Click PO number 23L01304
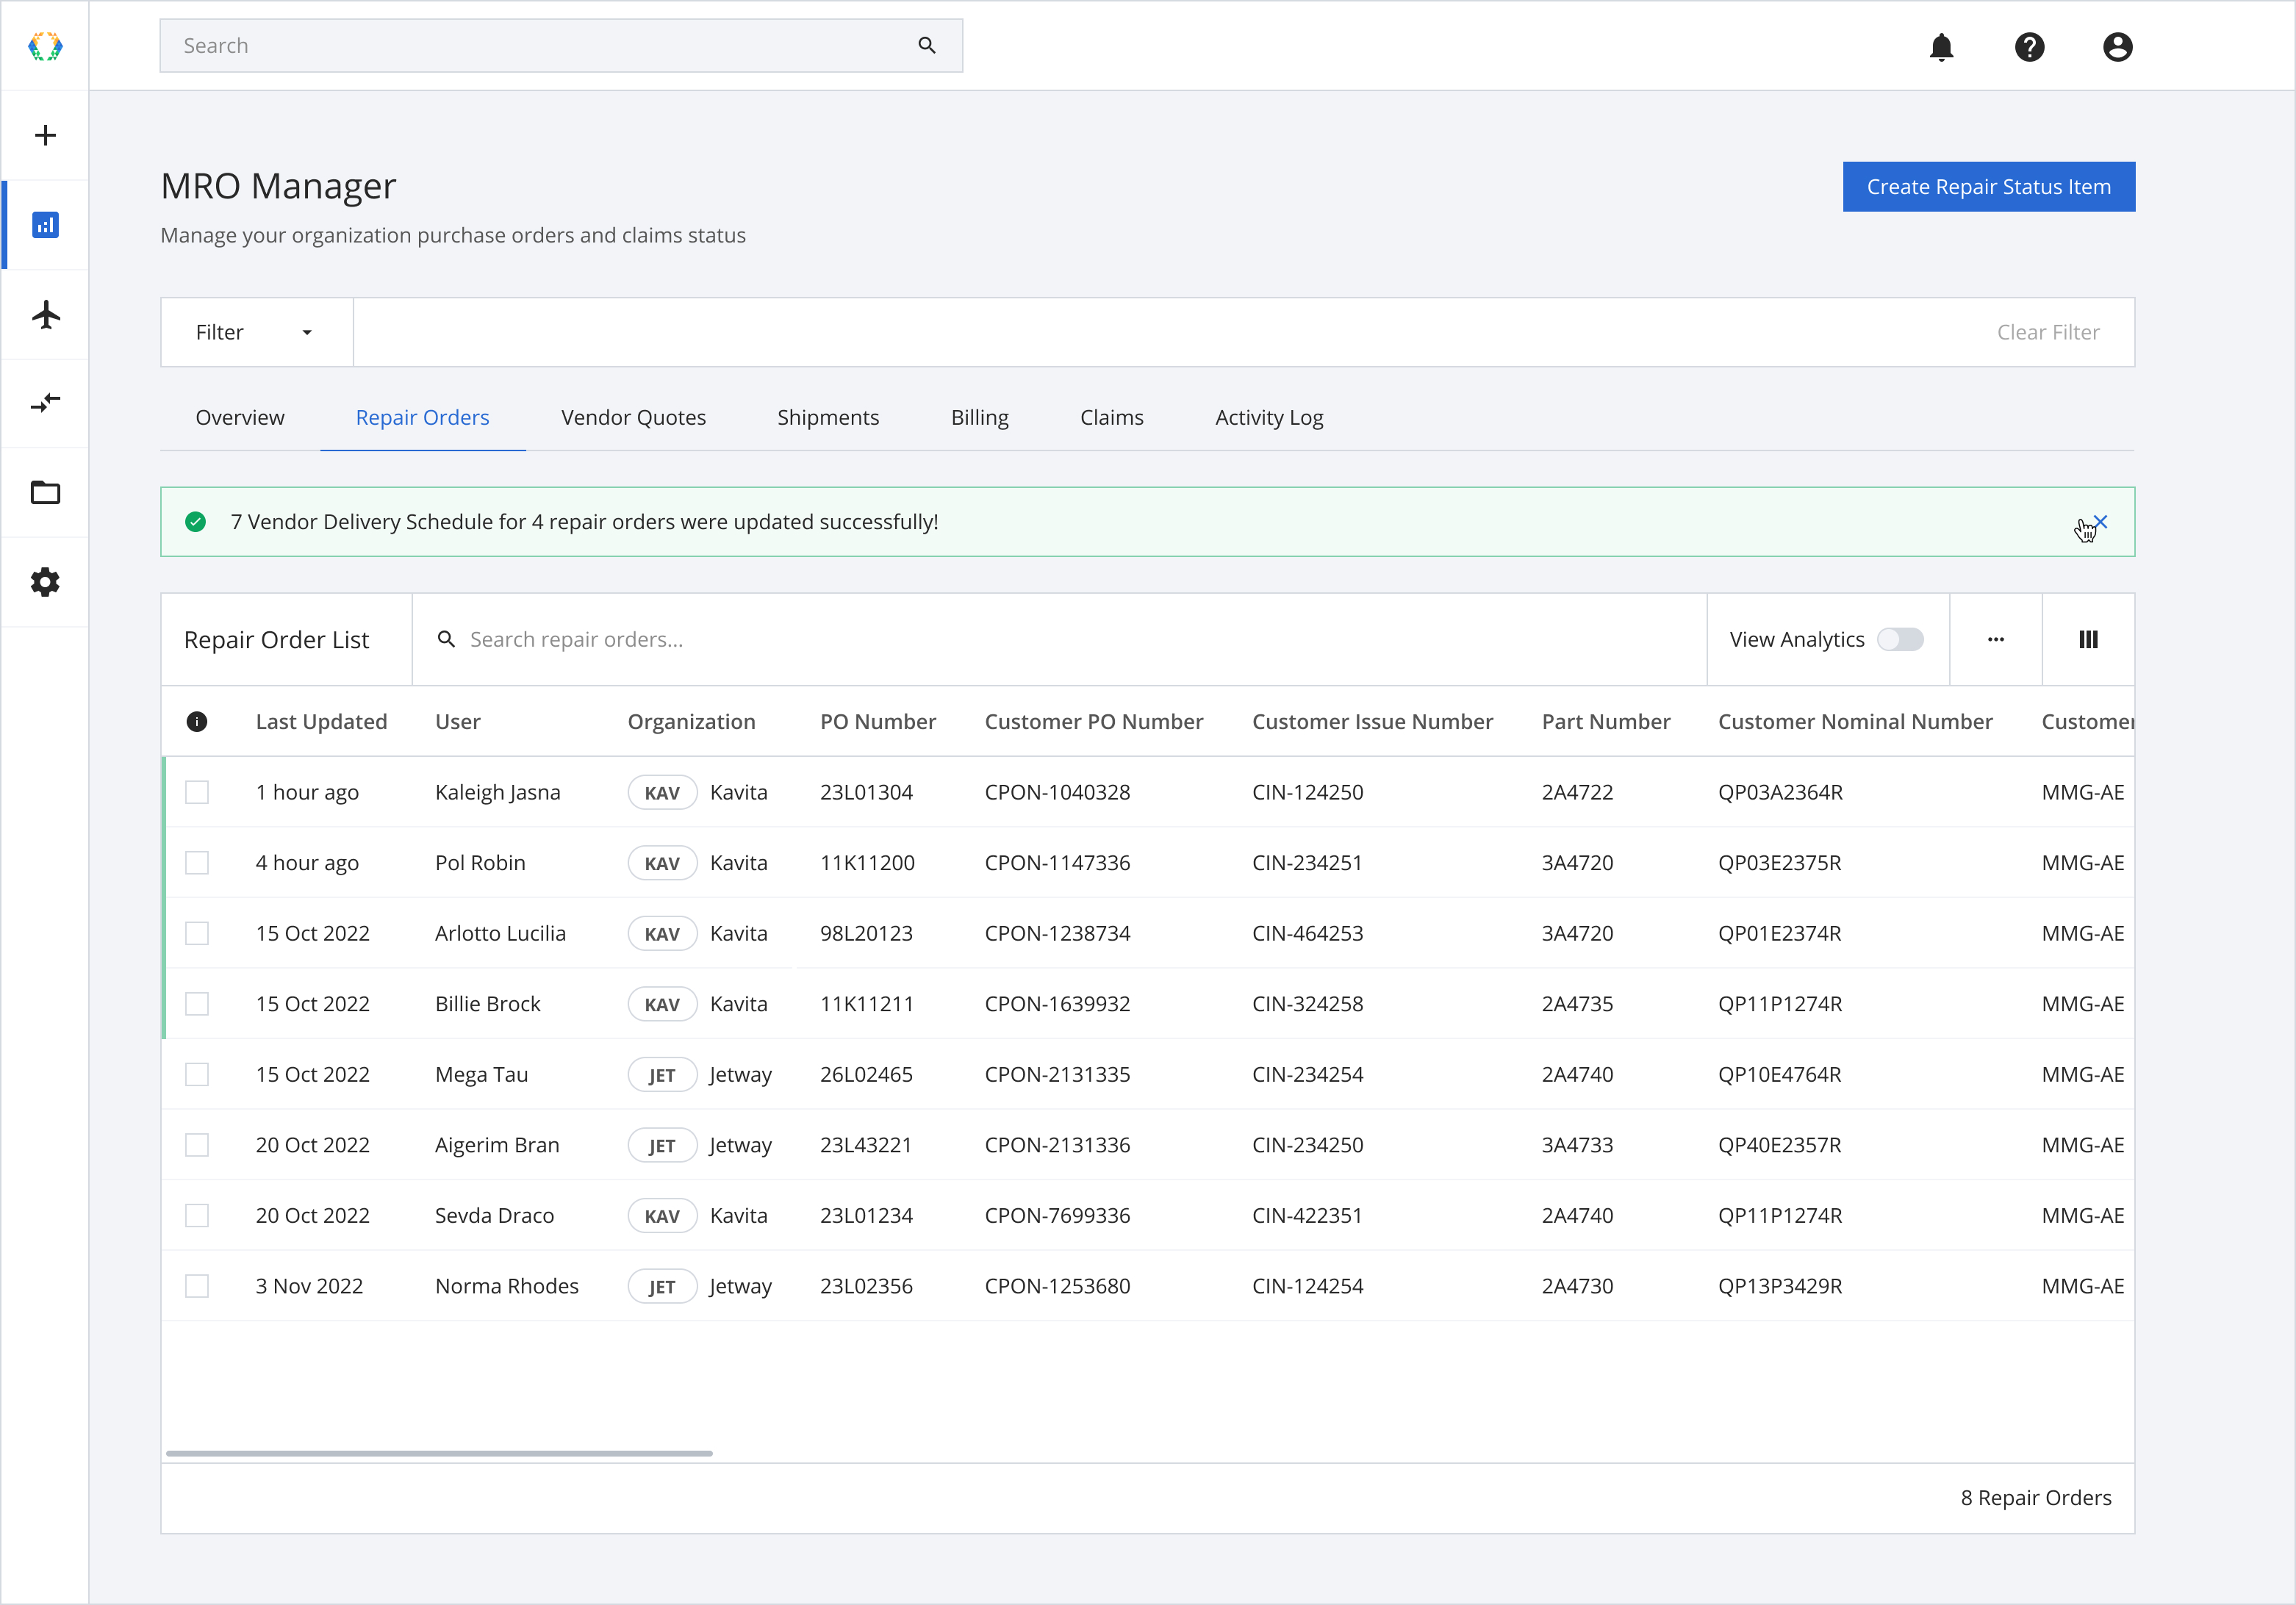Viewport: 2296px width, 1605px height. click(x=866, y=793)
